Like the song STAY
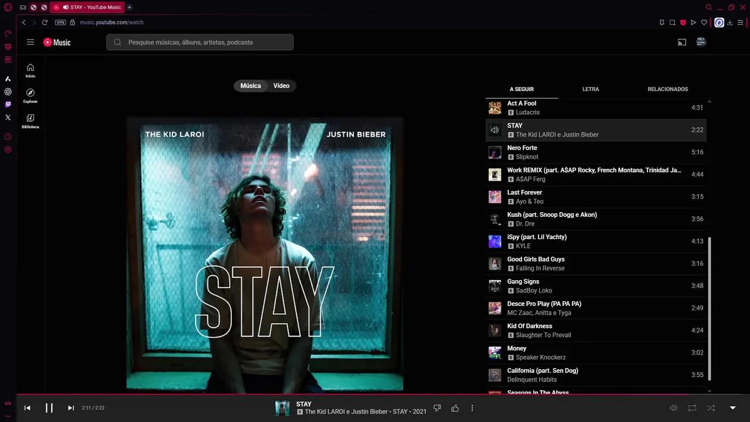750x422 pixels. tap(455, 408)
